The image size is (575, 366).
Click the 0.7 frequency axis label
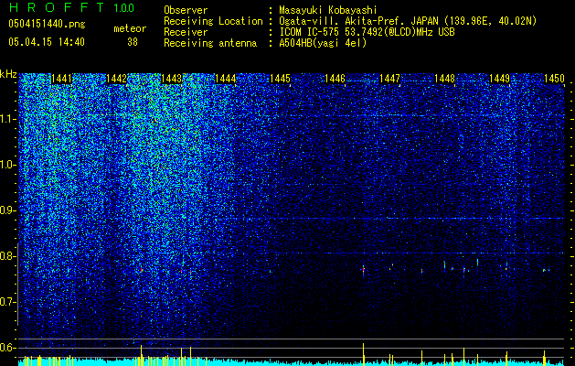[8, 302]
